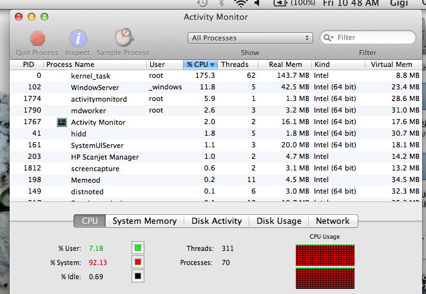
Task: Sort by the User column header
Action: pos(165,64)
